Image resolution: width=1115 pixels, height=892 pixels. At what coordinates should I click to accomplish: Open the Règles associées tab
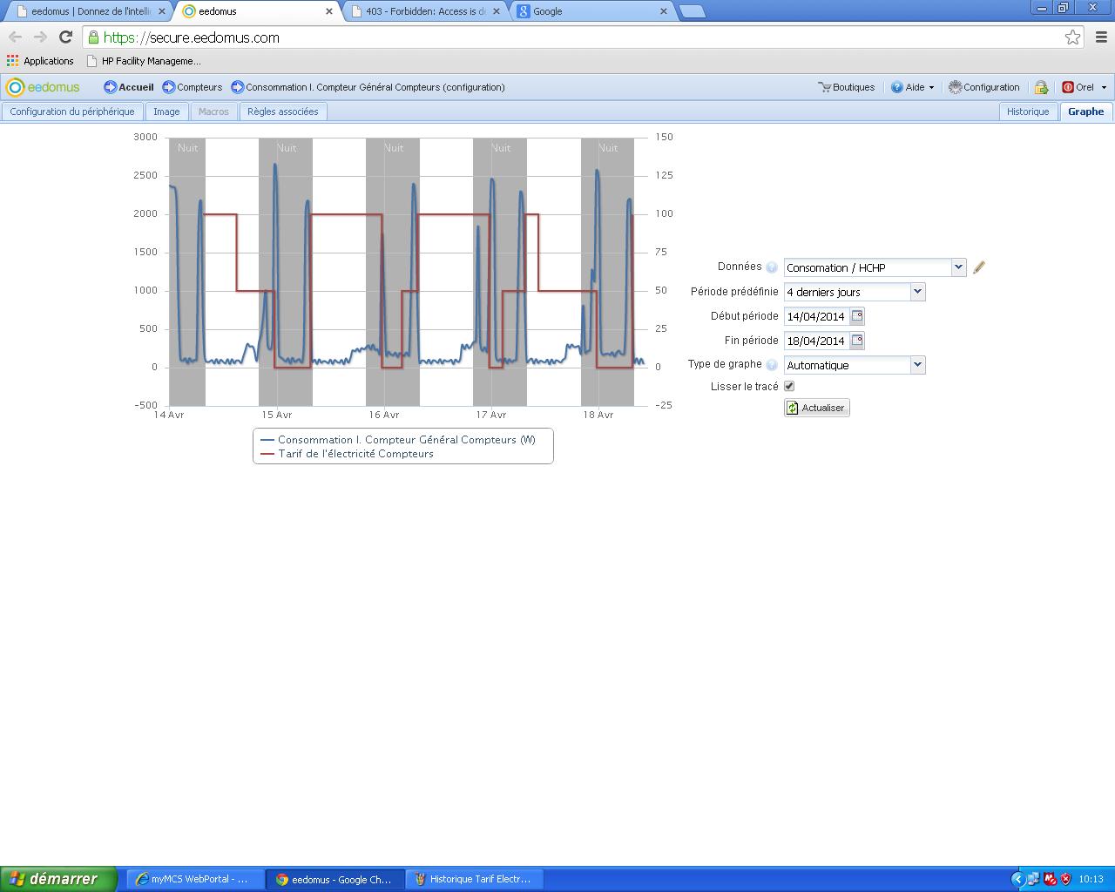pyautogui.click(x=283, y=111)
